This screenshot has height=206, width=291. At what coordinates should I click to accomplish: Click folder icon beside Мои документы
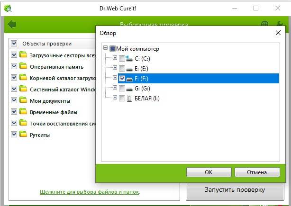click(x=23, y=100)
